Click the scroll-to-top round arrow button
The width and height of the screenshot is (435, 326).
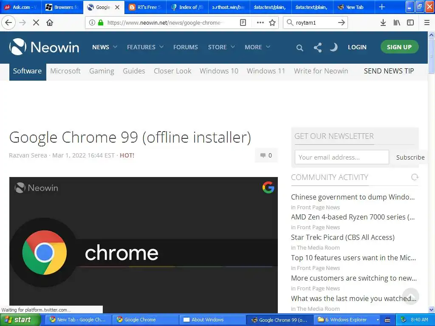point(410,296)
